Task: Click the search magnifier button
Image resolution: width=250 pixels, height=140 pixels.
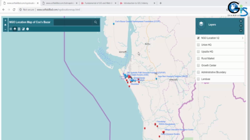Action: (x=95, y=22)
